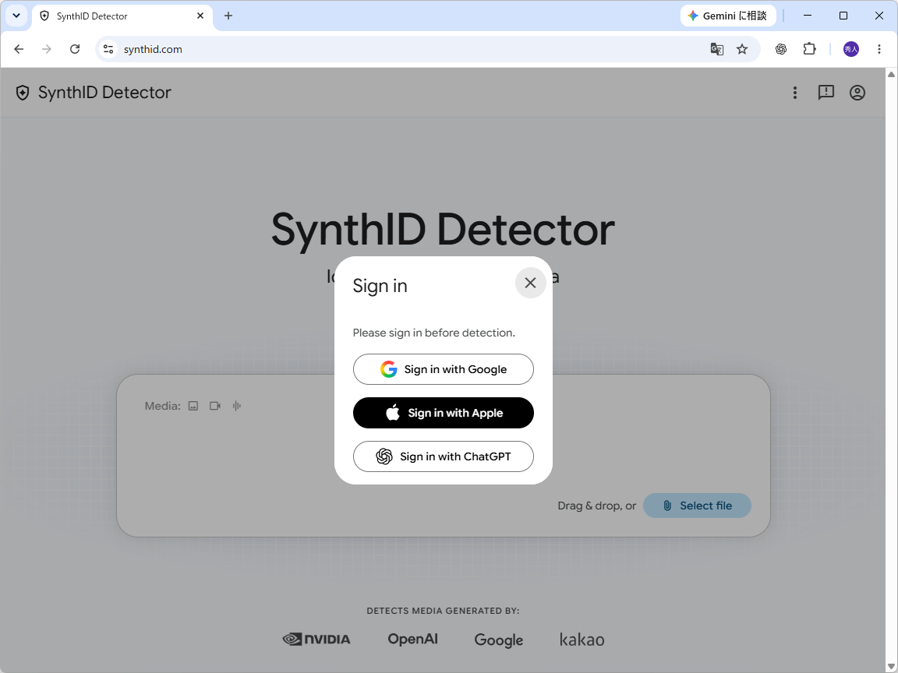Go forward in browser history

47,49
